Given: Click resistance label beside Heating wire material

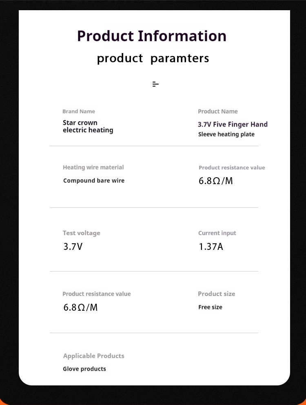Looking at the screenshot, I should [232, 168].
